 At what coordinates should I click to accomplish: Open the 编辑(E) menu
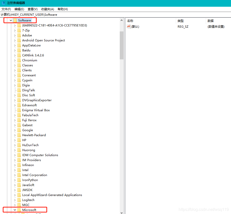(x=19, y=9)
